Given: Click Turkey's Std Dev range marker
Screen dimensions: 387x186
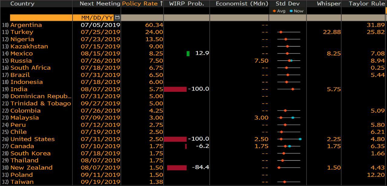Looking at the screenshot, I should [x=289, y=32].
